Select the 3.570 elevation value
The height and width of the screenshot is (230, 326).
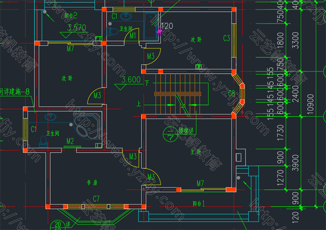[76, 28]
